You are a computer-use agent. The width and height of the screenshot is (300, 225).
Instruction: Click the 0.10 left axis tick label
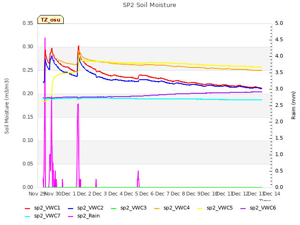(28, 141)
